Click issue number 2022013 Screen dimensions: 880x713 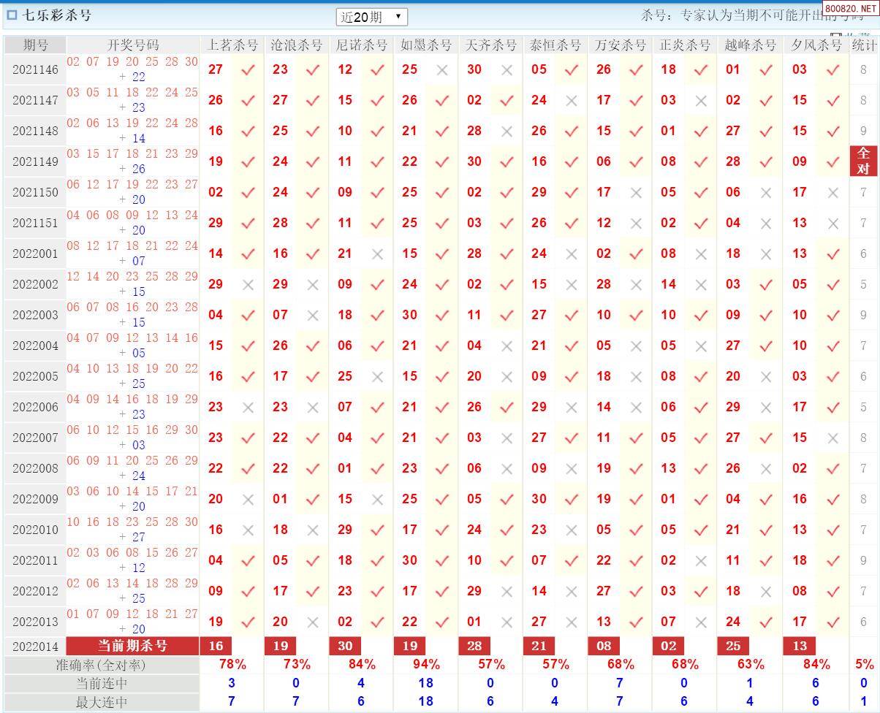click(35, 622)
